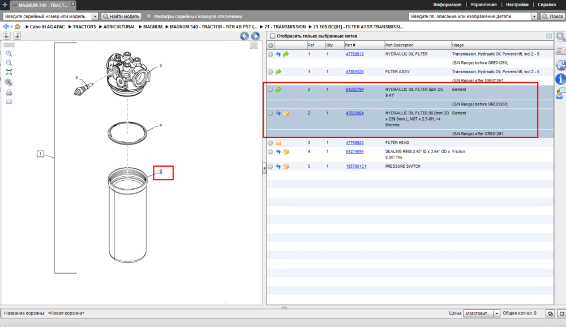
Task: Open part number link 47833564
Action: [354, 113]
